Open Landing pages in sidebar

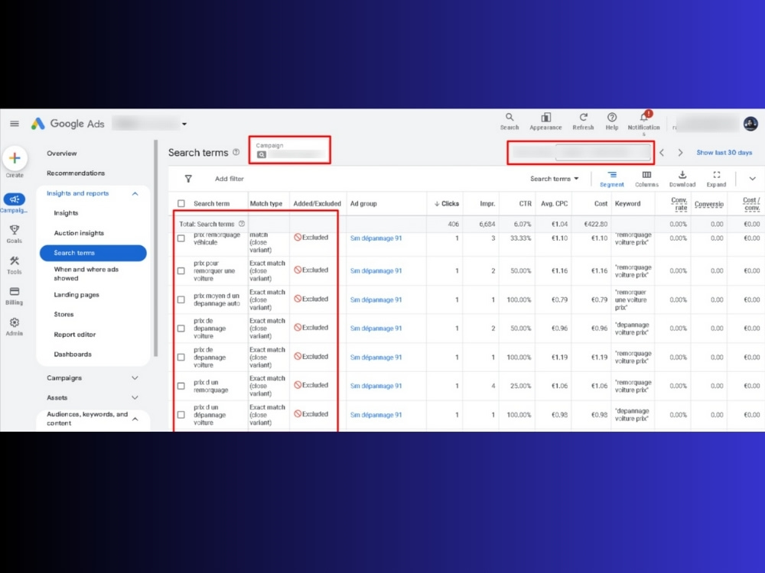[x=76, y=294]
